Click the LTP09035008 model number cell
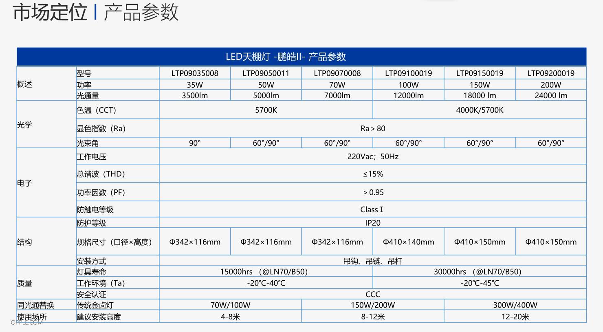Image resolution: width=603 pixels, height=332 pixels. click(195, 73)
